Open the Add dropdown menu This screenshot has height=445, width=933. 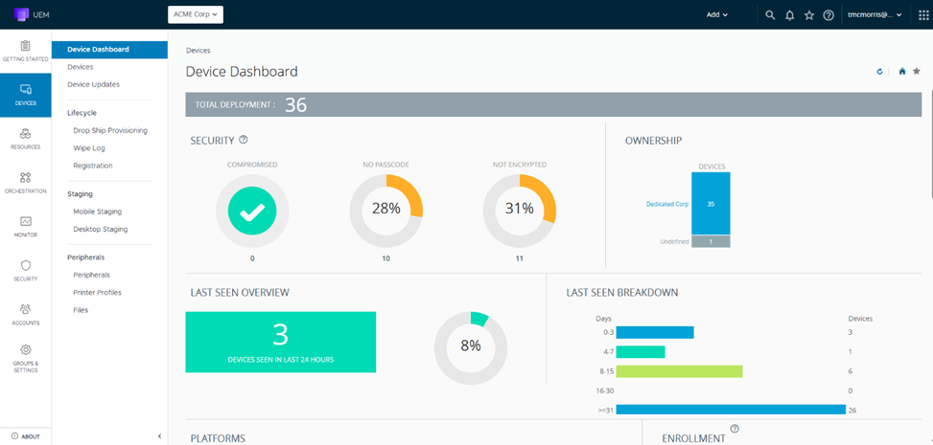point(717,15)
